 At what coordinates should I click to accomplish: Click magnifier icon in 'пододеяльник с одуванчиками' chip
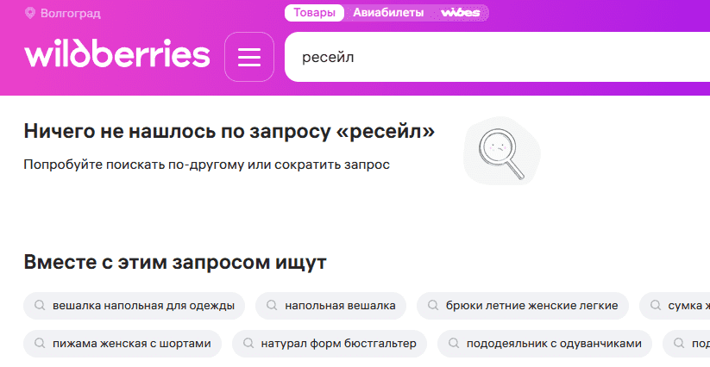[x=453, y=344]
